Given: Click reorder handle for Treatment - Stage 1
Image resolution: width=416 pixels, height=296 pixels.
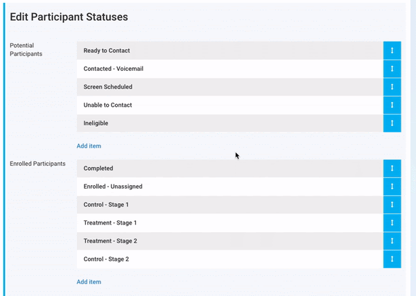Looking at the screenshot, I should (392, 223).
